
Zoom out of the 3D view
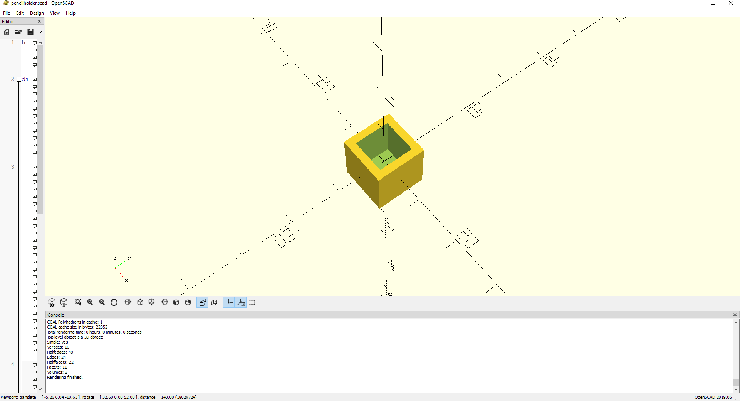102,302
